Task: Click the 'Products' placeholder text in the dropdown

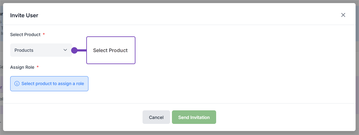Action: [24, 50]
